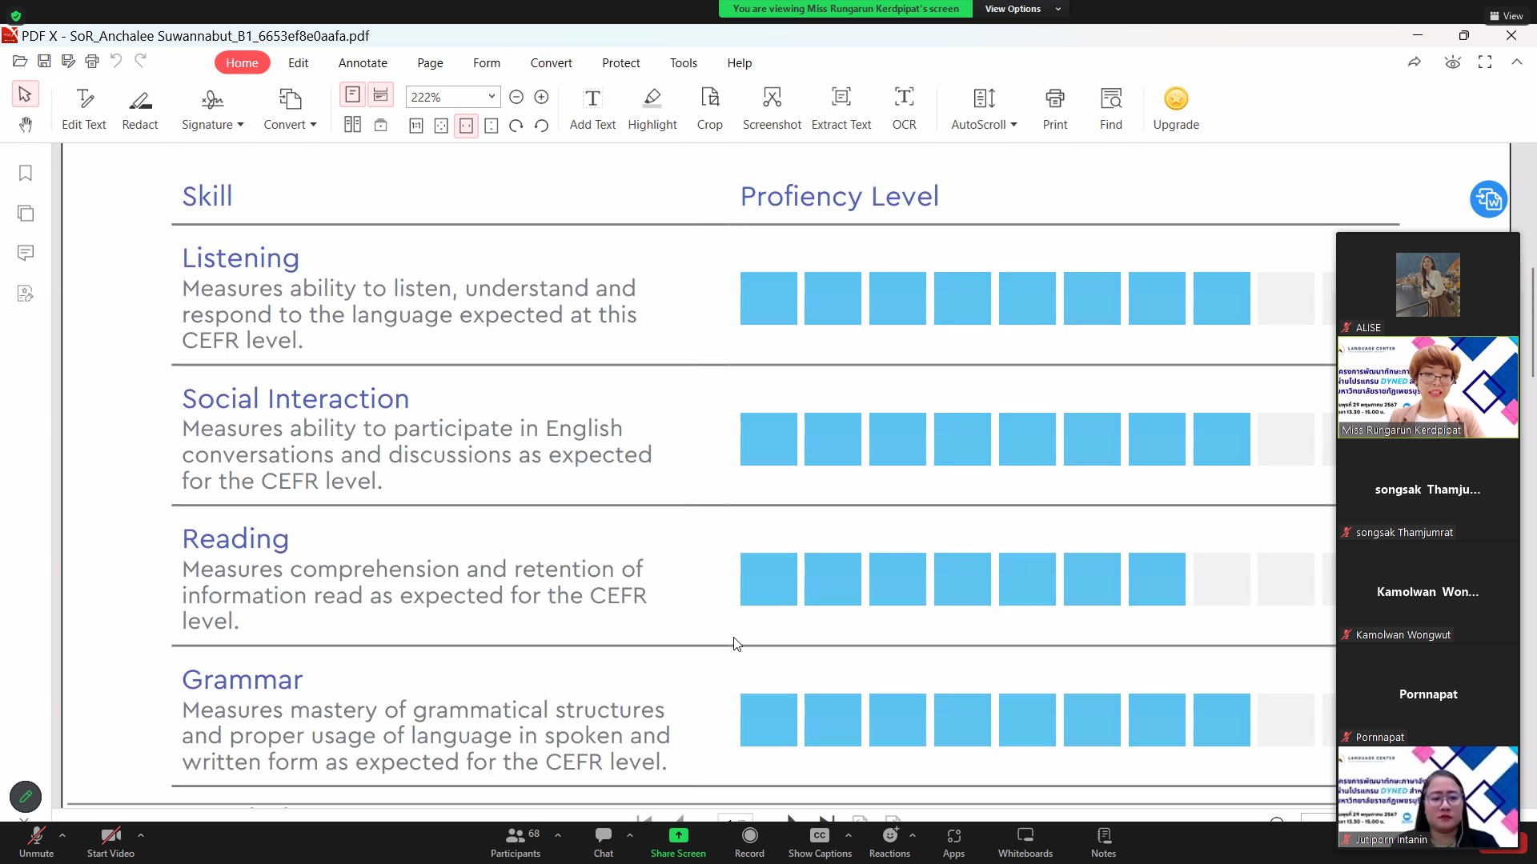
Task: Select the Crop tool
Action: coord(709,108)
